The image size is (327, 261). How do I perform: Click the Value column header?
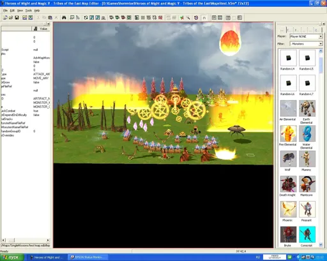41,29
